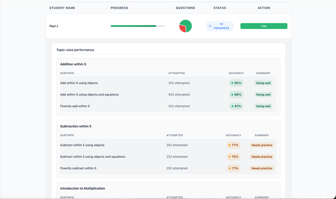The height and width of the screenshot is (199, 336).
Task: Click the In Progress status badge
Action: pos(220,26)
